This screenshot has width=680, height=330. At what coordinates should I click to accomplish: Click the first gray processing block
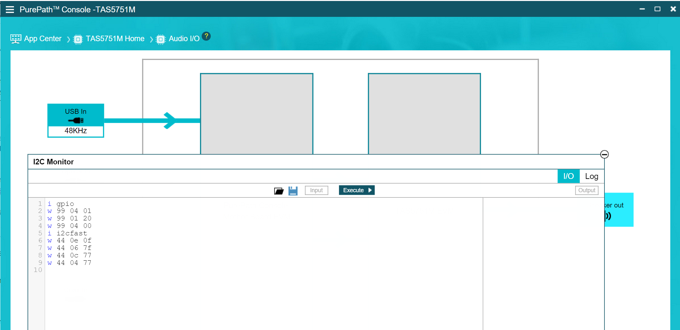(257, 114)
